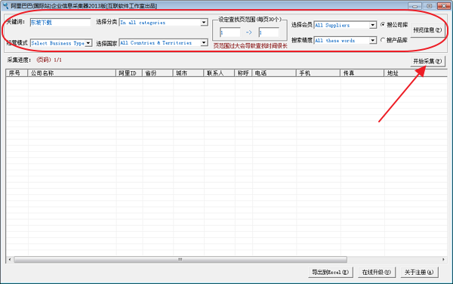
Task: Open the All Countries & Territories dropdown
Action: point(164,43)
